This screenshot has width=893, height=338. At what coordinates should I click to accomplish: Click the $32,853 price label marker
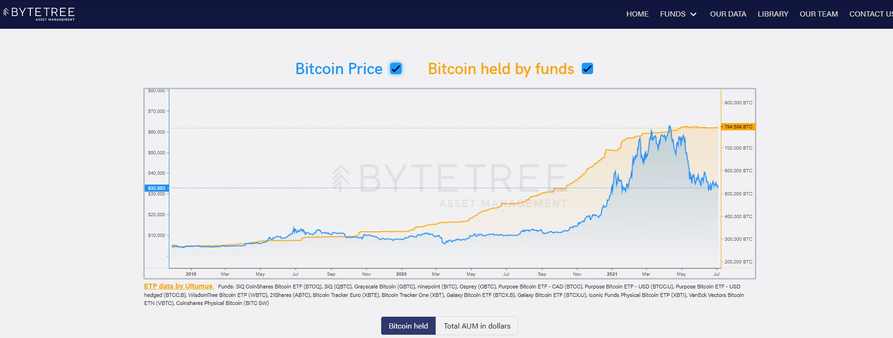pos(156,188)
